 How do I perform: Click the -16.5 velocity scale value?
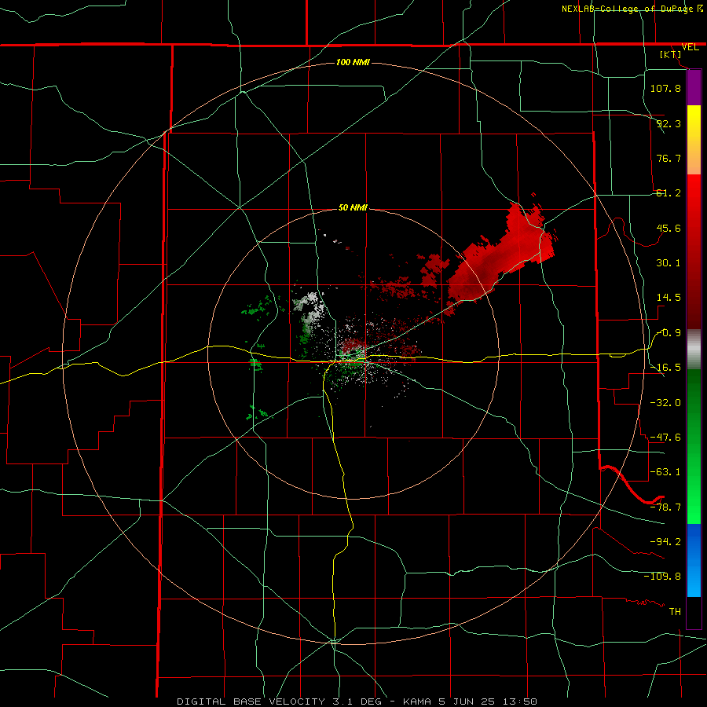(665, 368)
